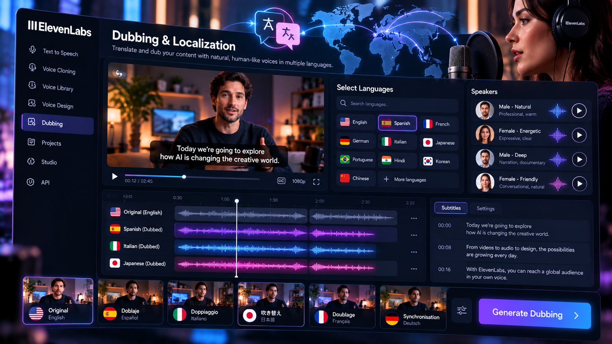Select the Doublage Français thumbnail
This screenshot has width=612, height=344.
pyautogui.click(x=342, y=306)
